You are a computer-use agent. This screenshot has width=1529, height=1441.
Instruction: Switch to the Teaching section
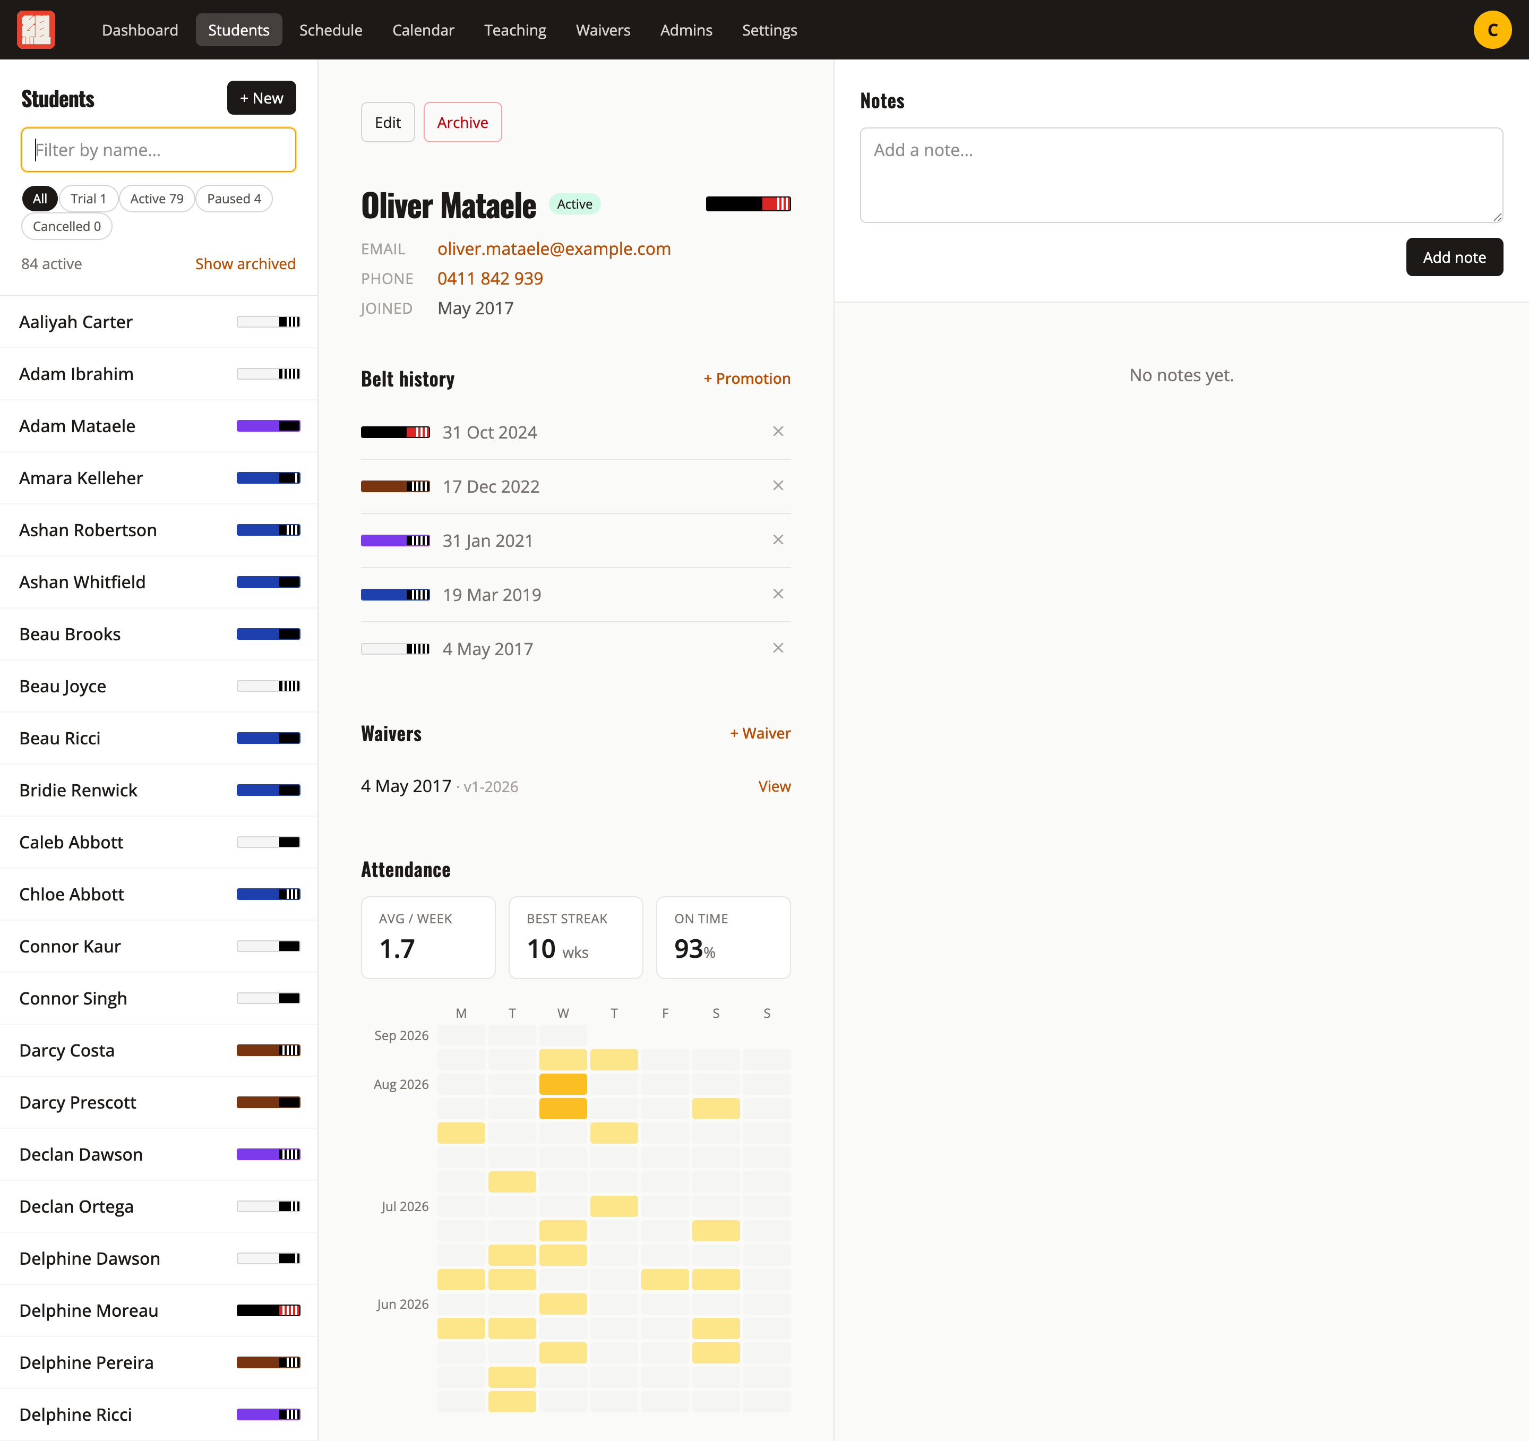[x=516, y=30]
